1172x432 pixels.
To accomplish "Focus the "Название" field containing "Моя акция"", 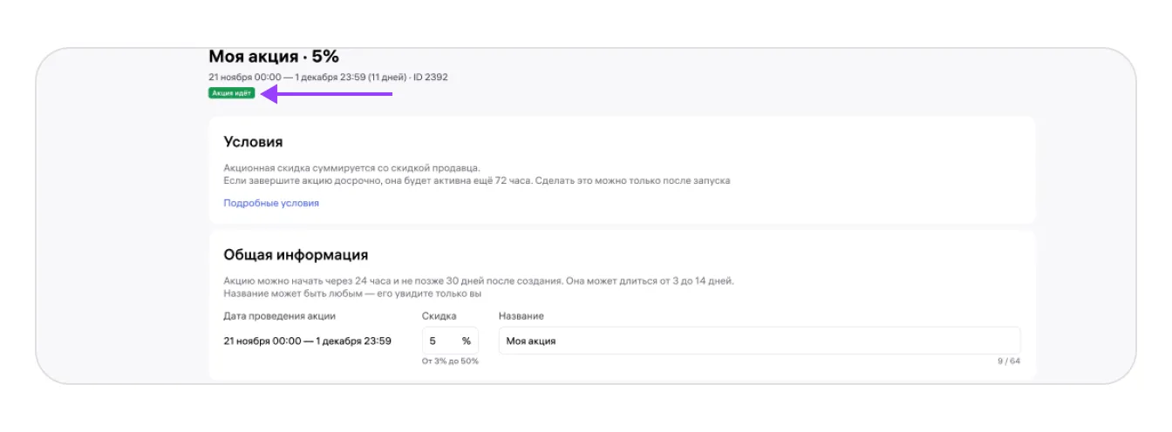I will [x=759, y=341].
